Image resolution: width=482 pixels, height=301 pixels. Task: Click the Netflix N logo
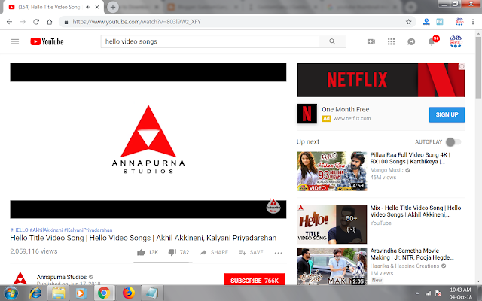(x=307, y=114)
